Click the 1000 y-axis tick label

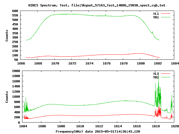pos(16,97)
